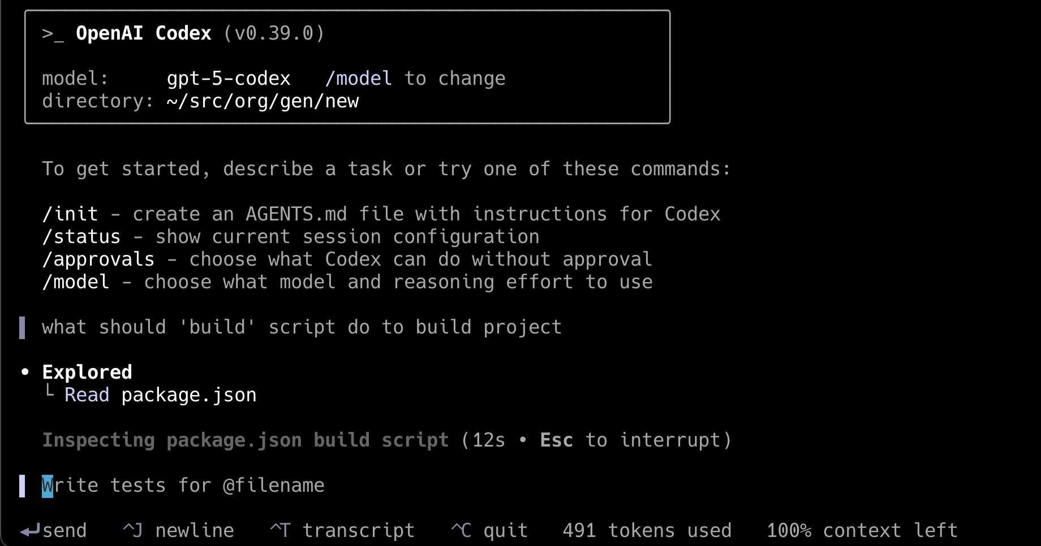Click the /model to change link

(x=415, y=79)
